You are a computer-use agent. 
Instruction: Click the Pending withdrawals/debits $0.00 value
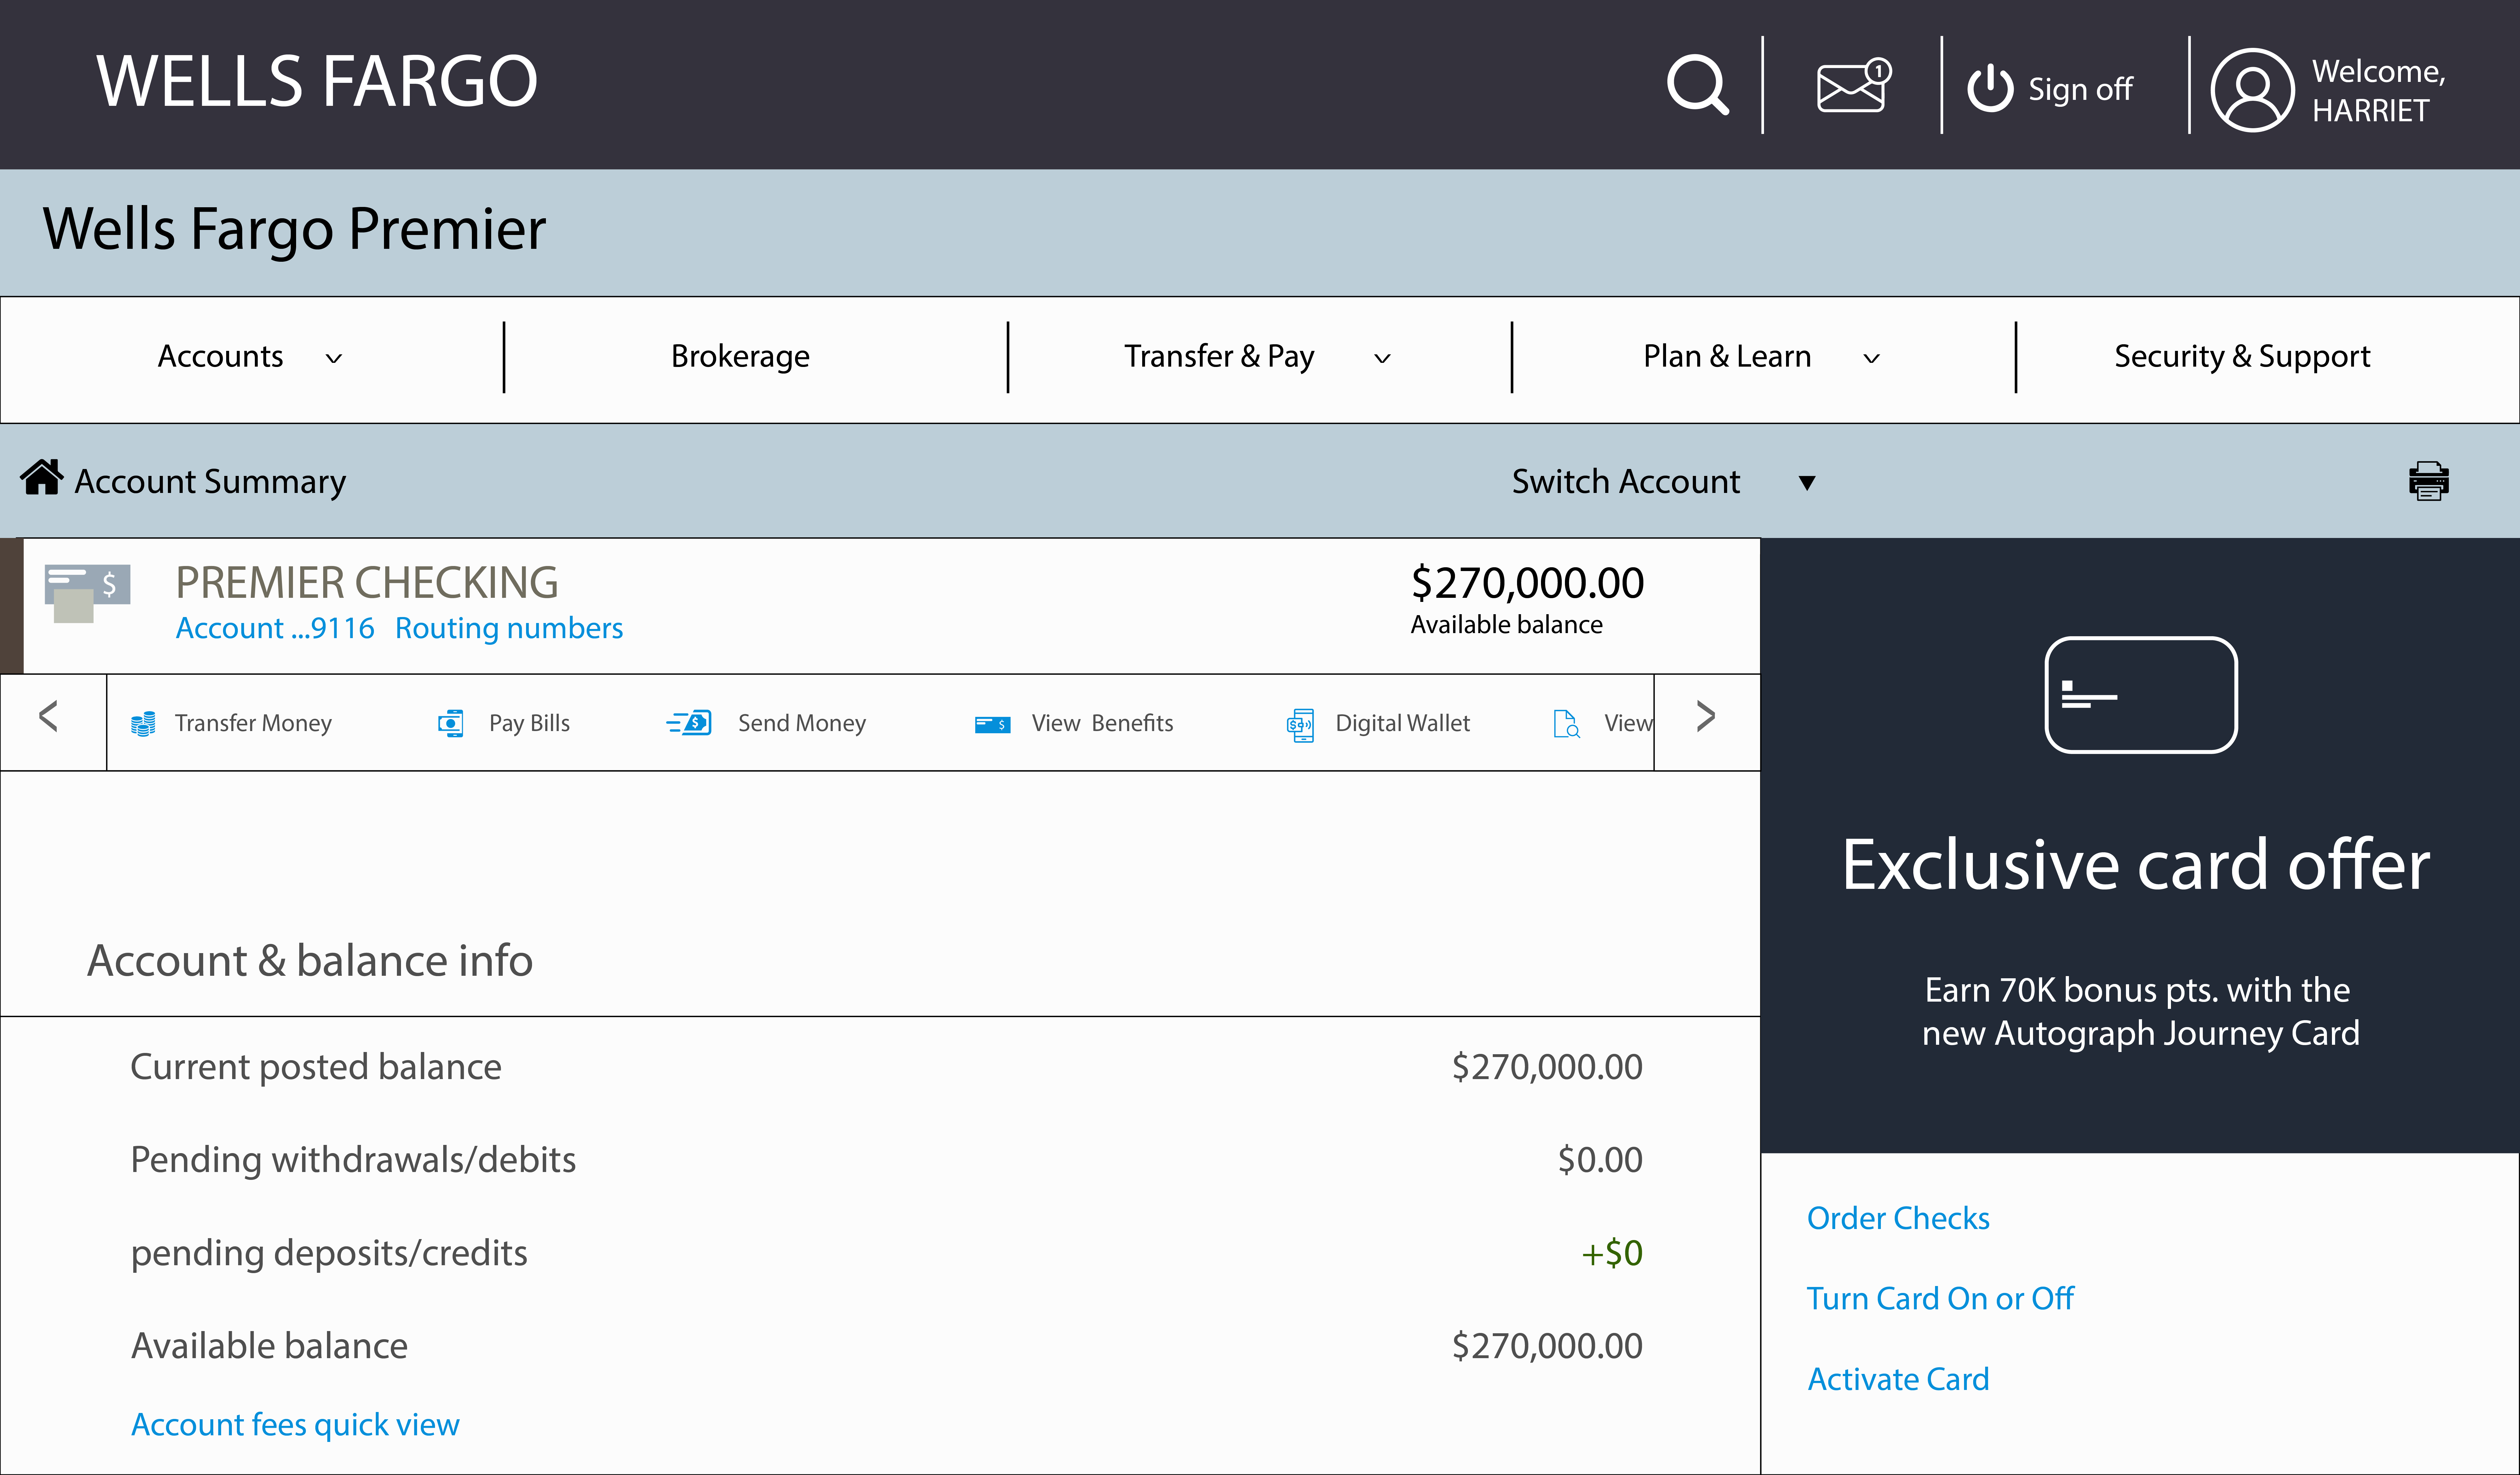click(x=1600, y=1160)
